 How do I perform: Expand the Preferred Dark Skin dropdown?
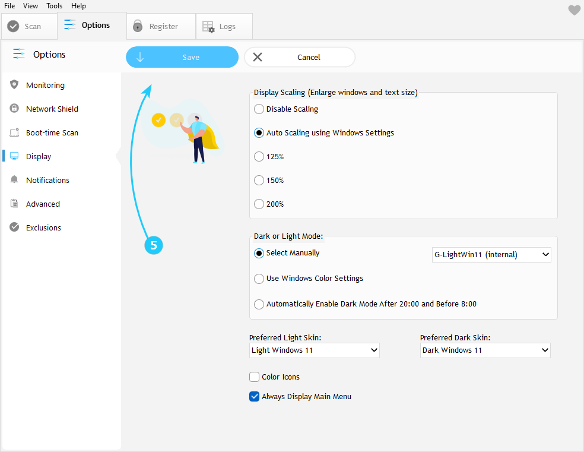click(485, 350)
